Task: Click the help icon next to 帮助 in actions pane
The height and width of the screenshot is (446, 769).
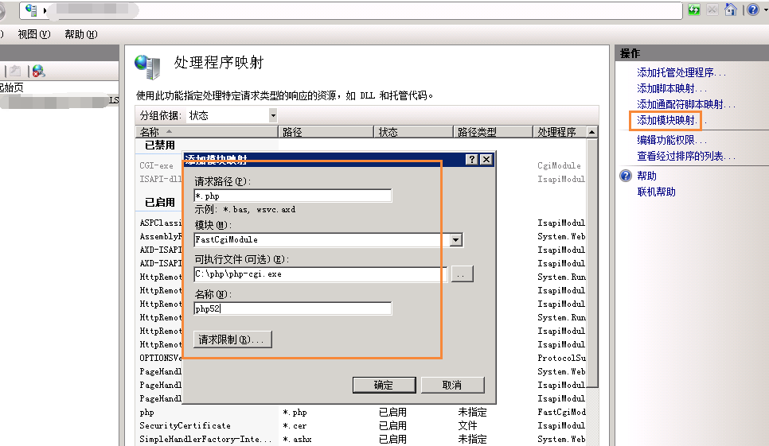Action: coord(627,176)
